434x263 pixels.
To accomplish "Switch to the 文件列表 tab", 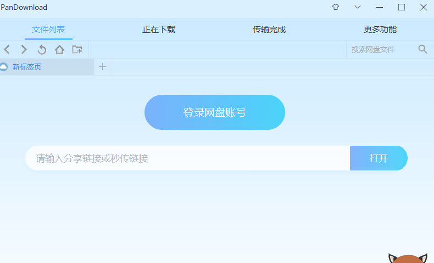I will coord(48,30).
